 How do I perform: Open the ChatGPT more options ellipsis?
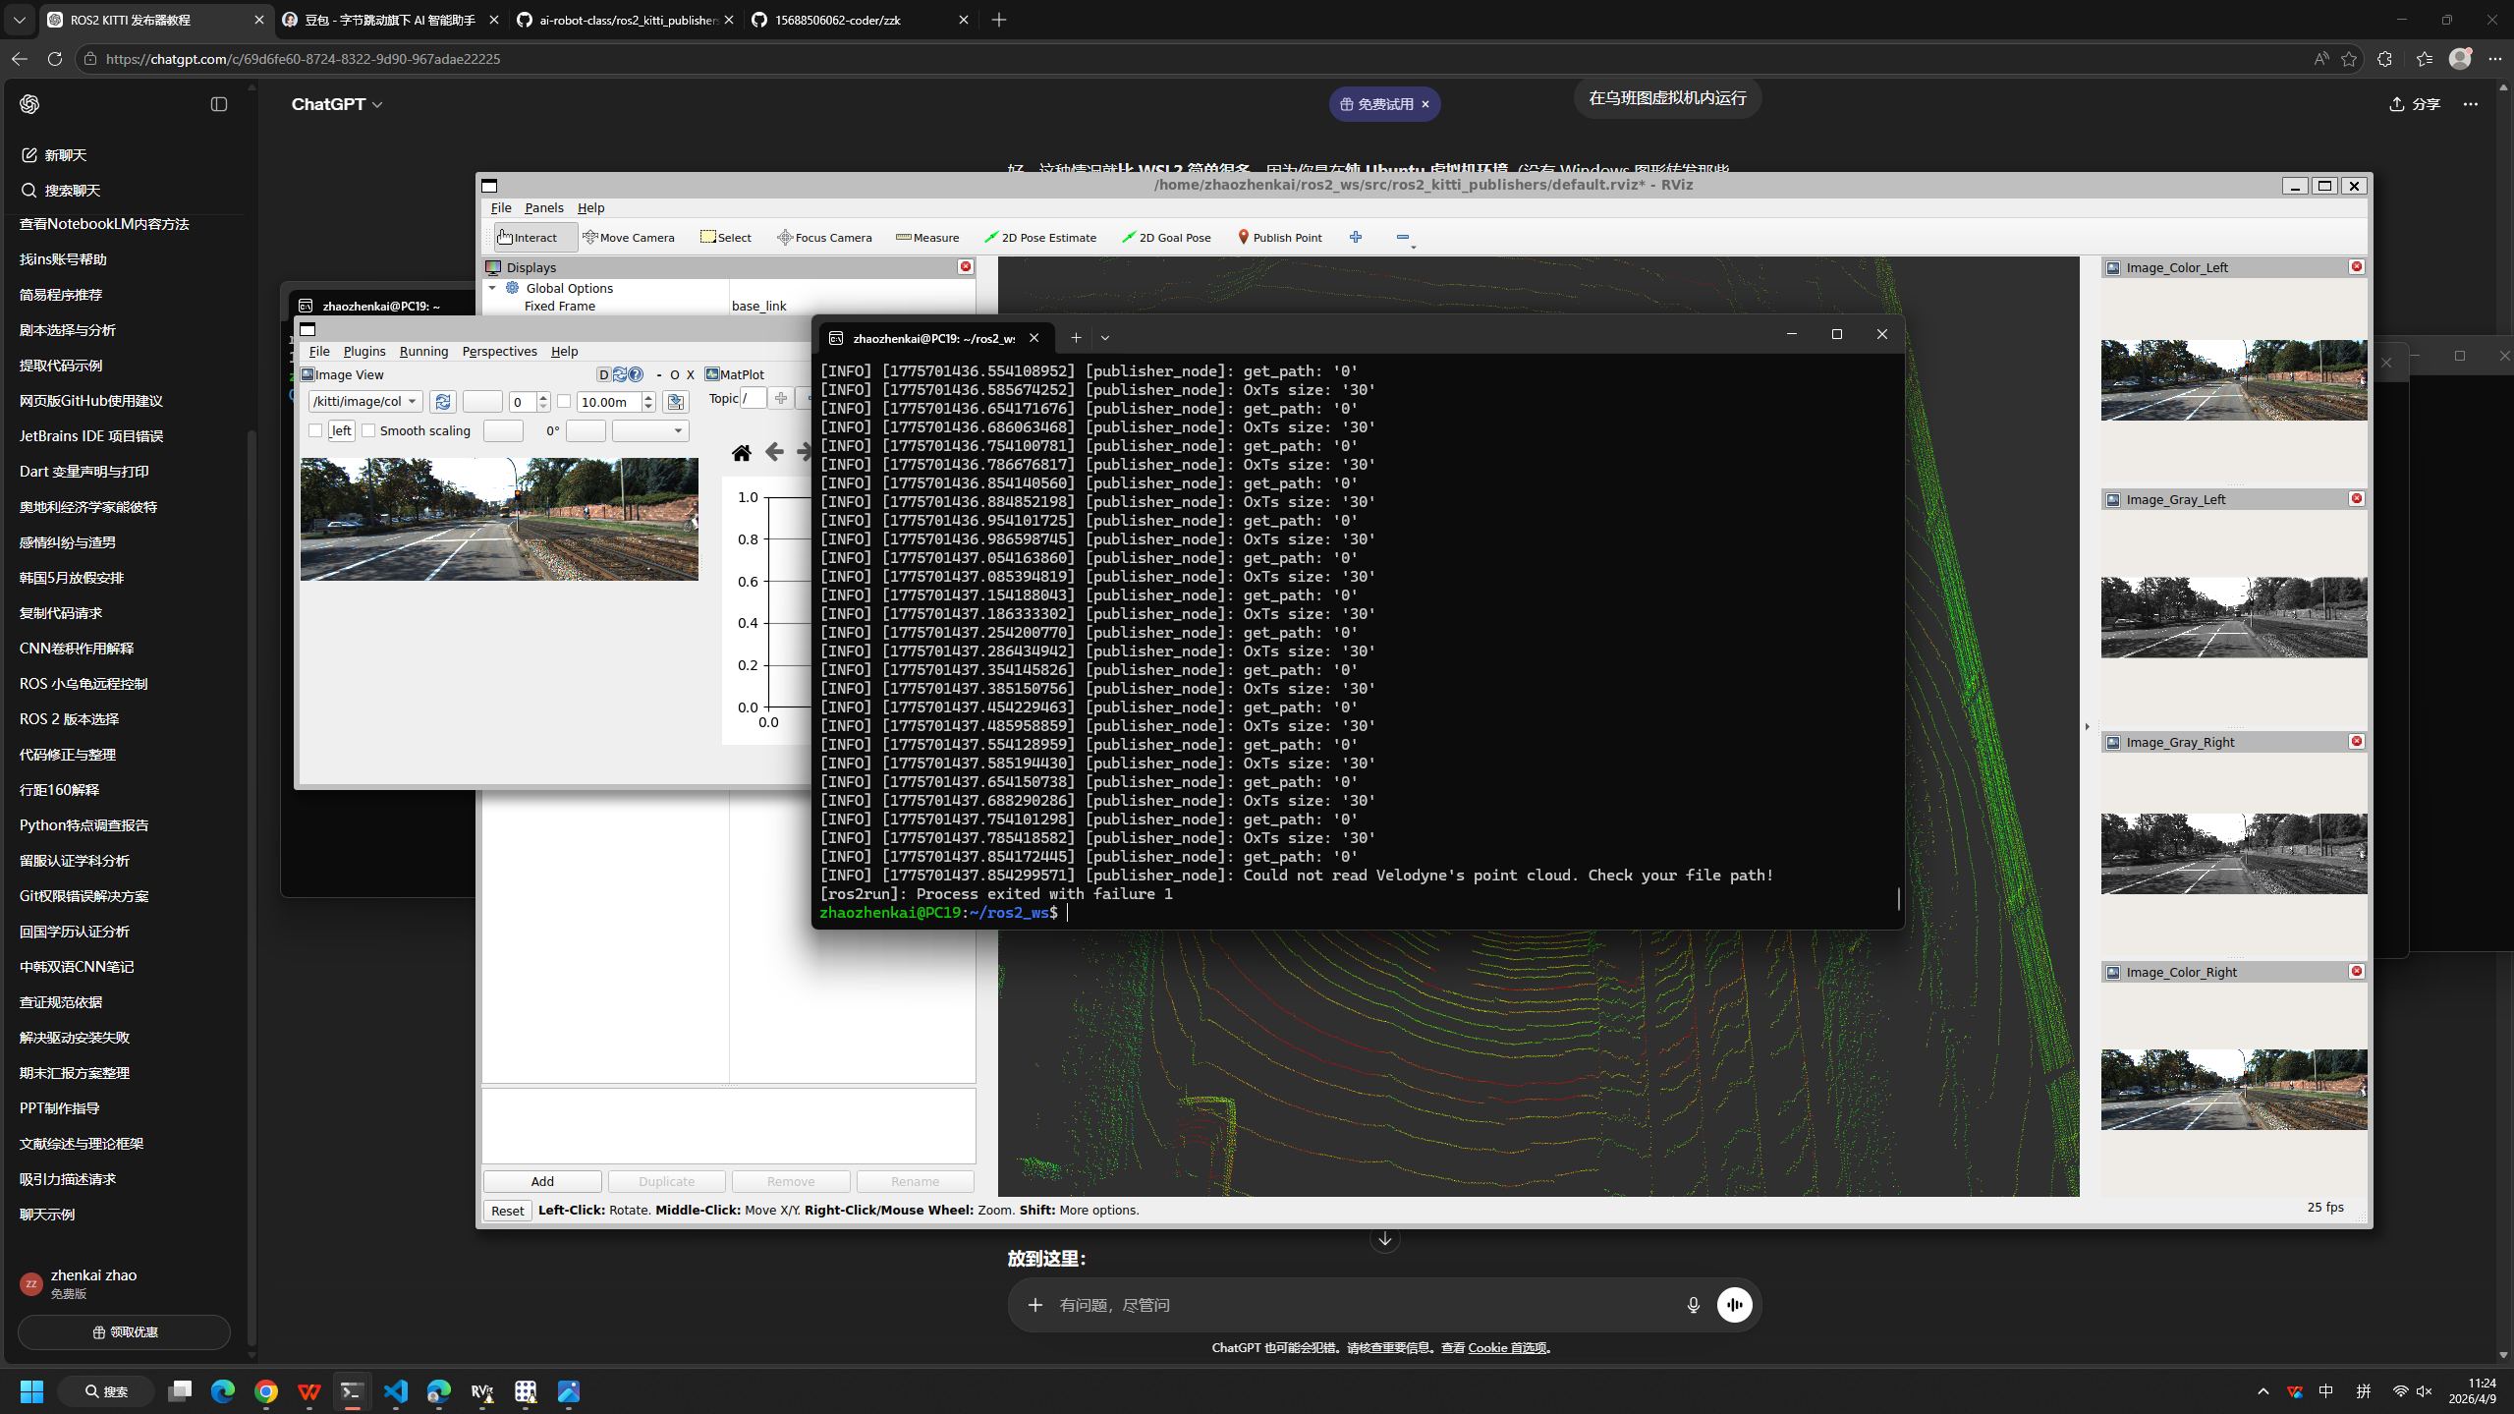point(2471,104)
